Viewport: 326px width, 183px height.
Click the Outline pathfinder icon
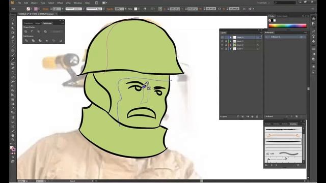(x=54, y=41)
